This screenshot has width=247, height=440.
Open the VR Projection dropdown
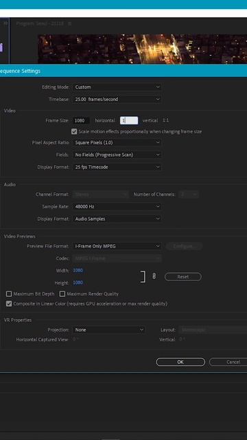108,330
